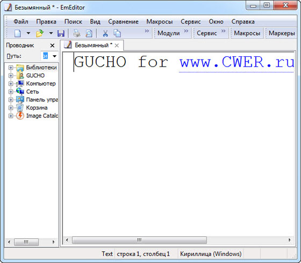Click the Маркеры toolbar label

click(x=282, y=33)
